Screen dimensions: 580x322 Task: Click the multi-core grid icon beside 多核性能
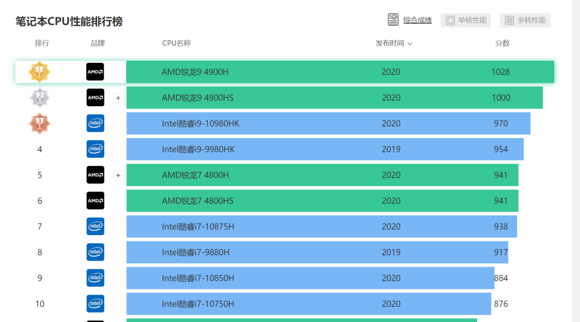click(x=509, y=20)
